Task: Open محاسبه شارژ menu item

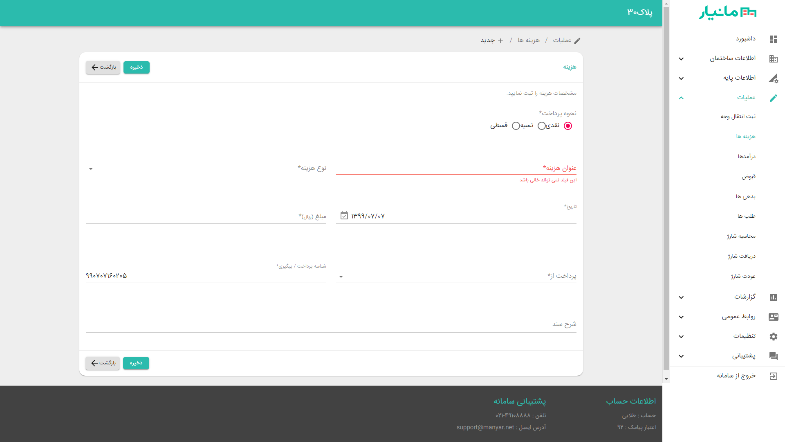Action: [x=741, y=236]
